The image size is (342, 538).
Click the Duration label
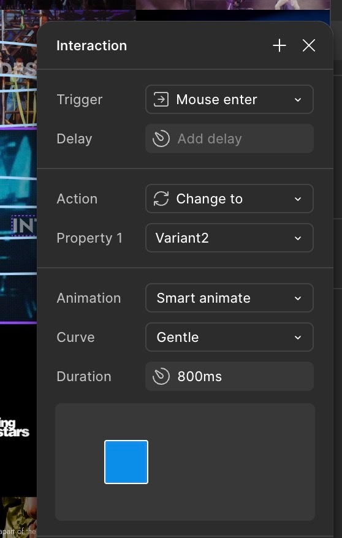(x=84, y=377)
